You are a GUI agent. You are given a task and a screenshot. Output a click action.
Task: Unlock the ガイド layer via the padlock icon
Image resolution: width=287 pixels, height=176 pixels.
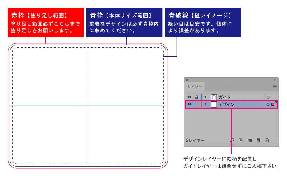(x=197, y=97)
